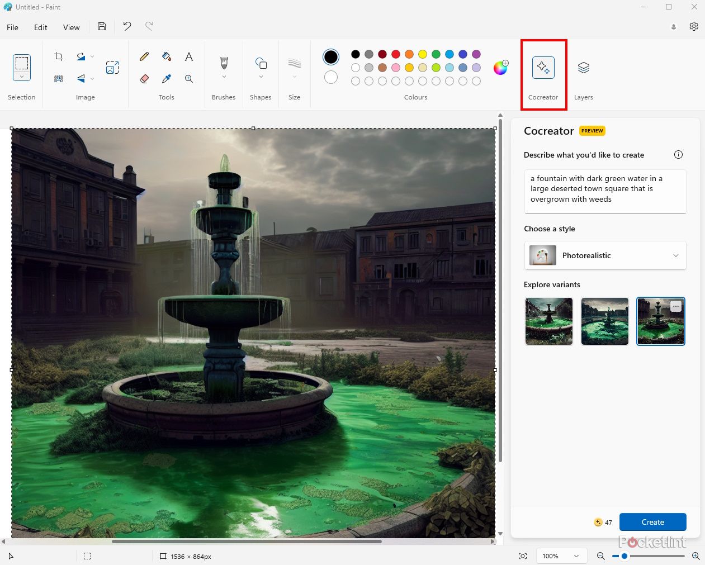
Task: Select the primary colour 1 black circle
Action: click(x=331, y=57)
